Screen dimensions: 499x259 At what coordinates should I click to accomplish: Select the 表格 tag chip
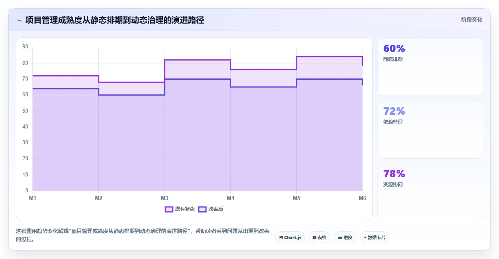(319, 237)
